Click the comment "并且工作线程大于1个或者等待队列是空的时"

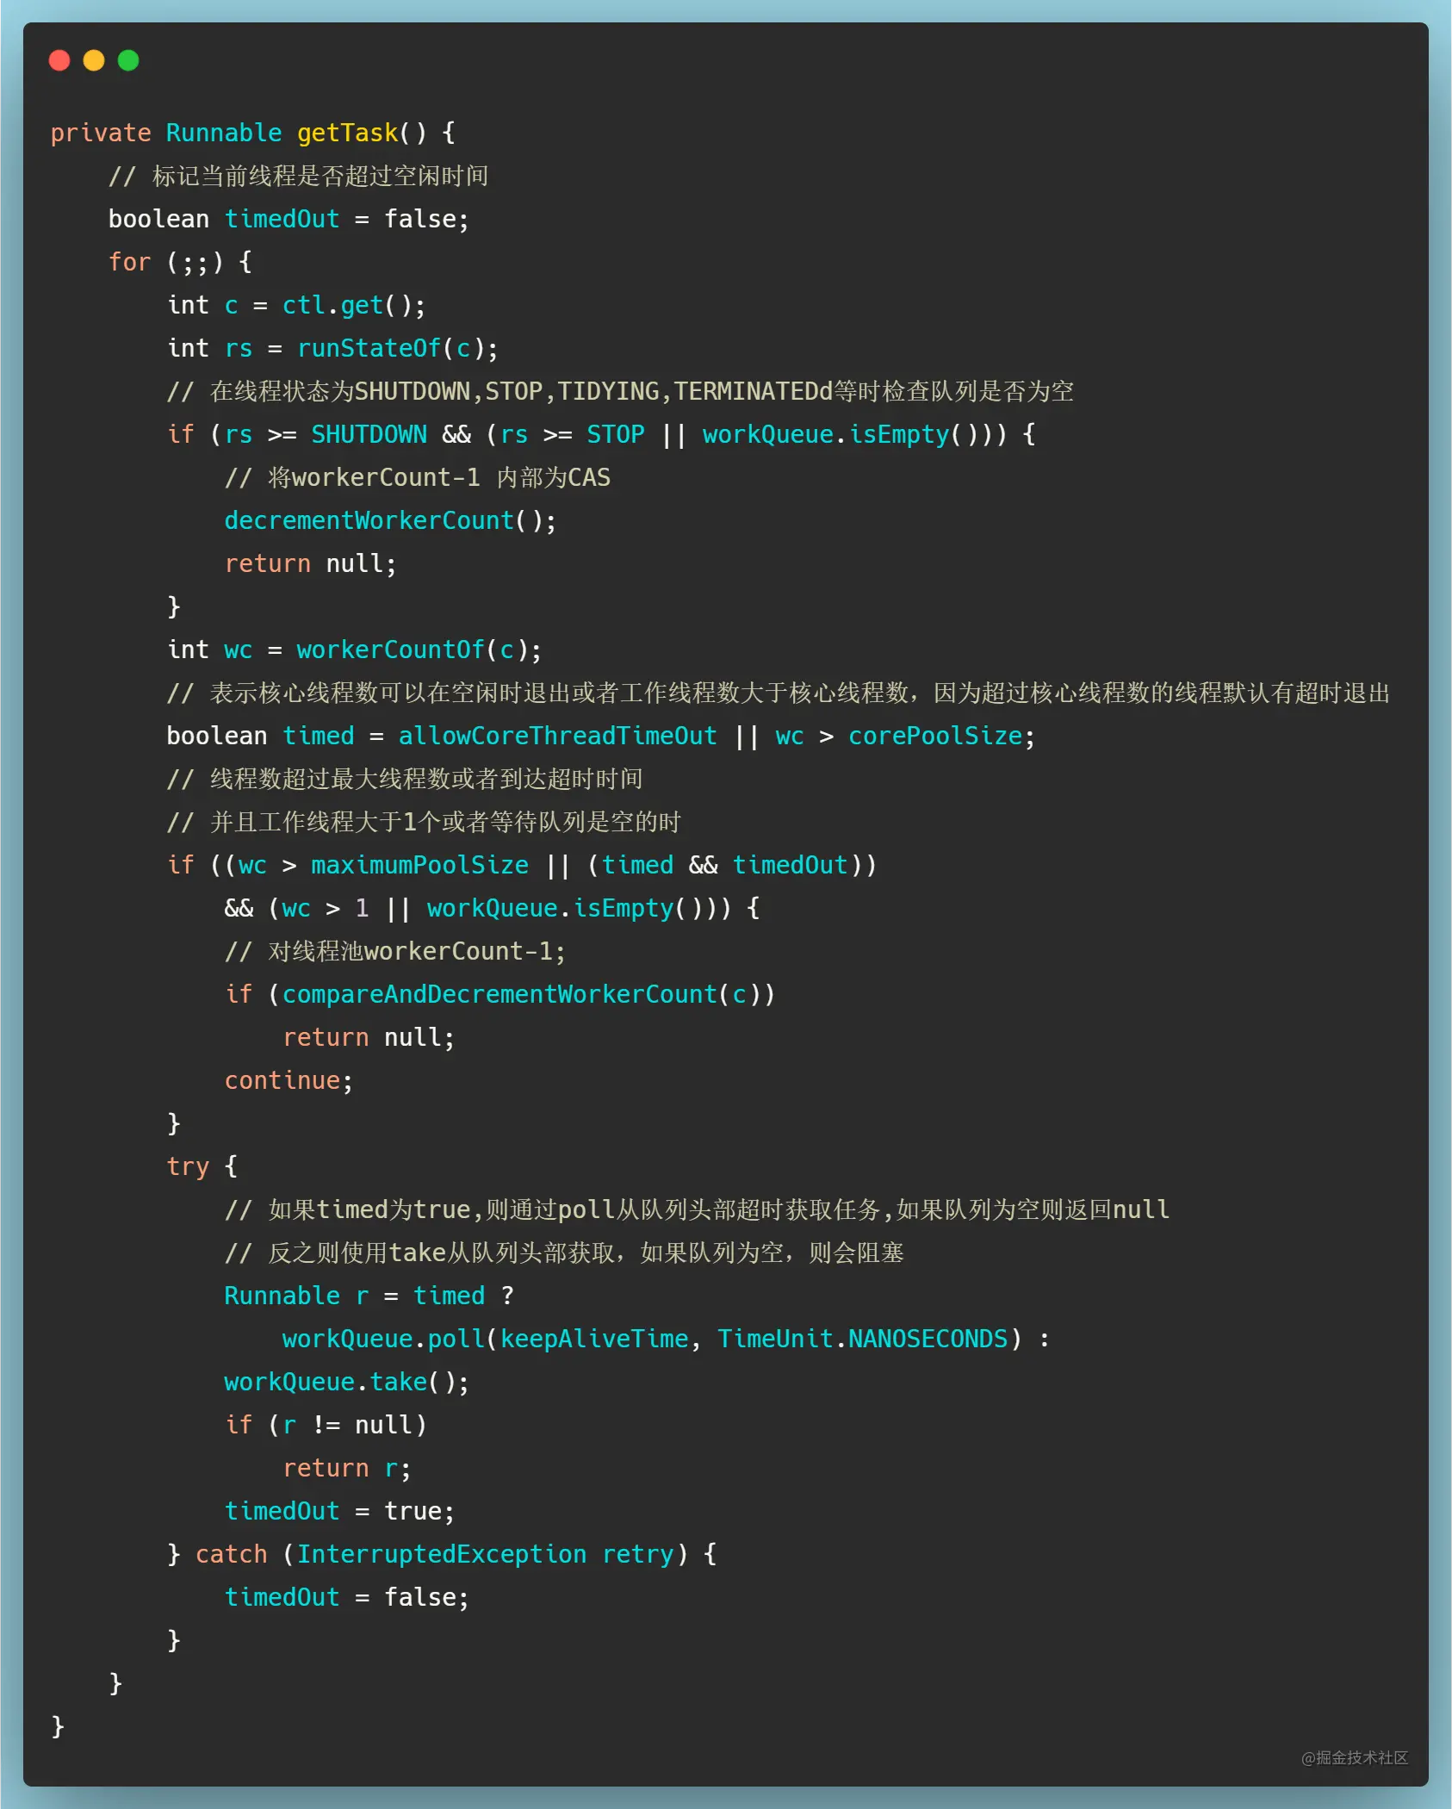(x=424, y=822)
